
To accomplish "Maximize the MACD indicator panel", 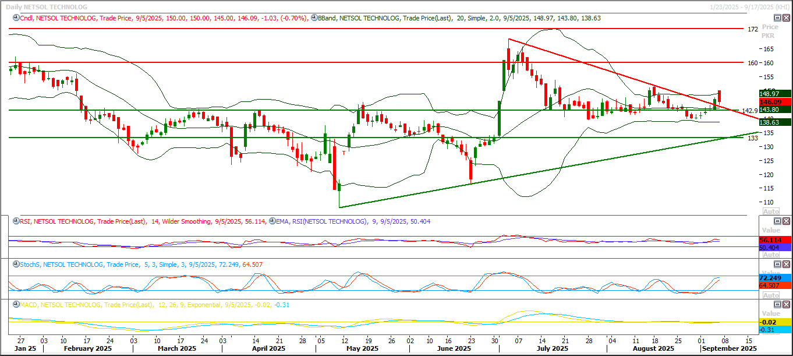I will [777, 305].
